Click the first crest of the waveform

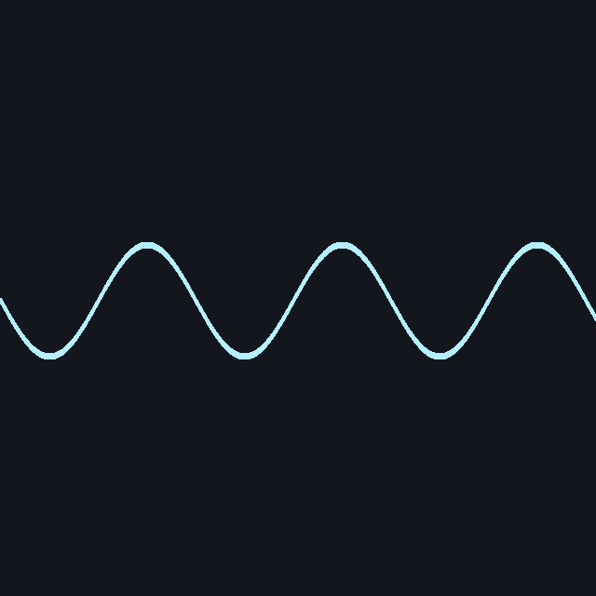click(x=147, y=245)
